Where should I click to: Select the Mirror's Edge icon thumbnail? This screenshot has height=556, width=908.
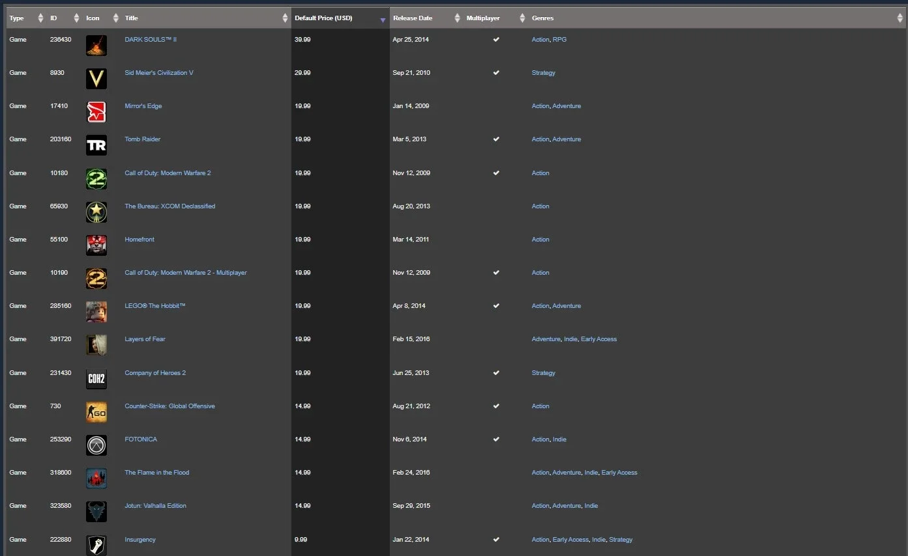[x=96, y=112]
